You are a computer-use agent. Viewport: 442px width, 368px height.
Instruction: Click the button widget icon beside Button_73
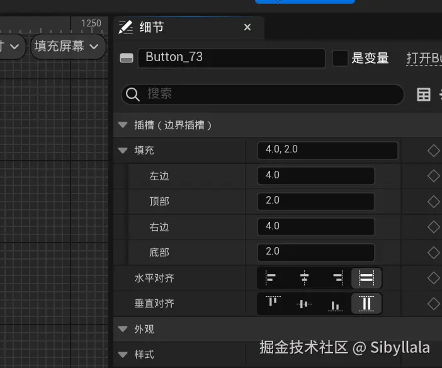127,58
